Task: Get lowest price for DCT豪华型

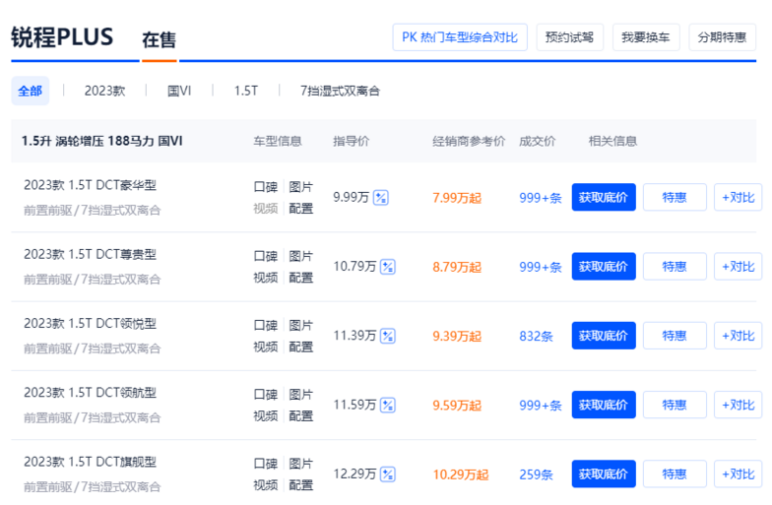Action: [x=604, y=197]
